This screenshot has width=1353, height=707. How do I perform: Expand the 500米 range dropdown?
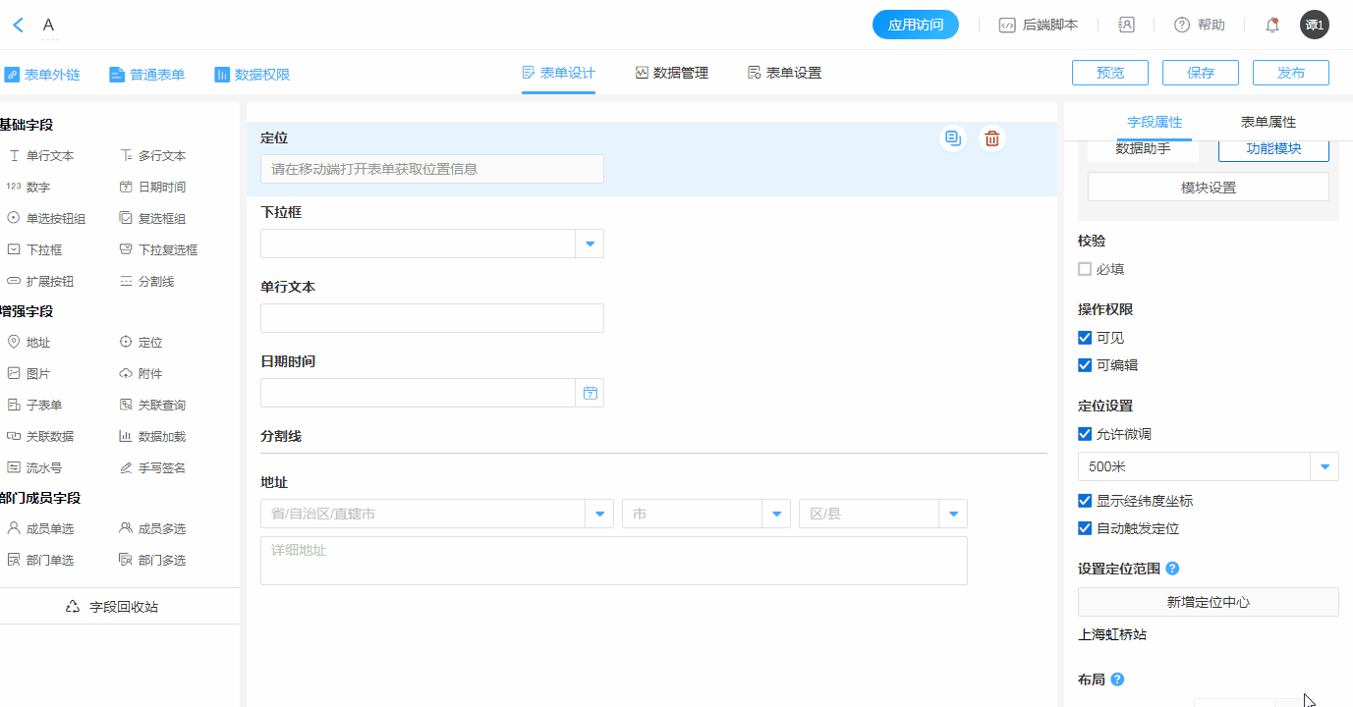(1325, 466)
